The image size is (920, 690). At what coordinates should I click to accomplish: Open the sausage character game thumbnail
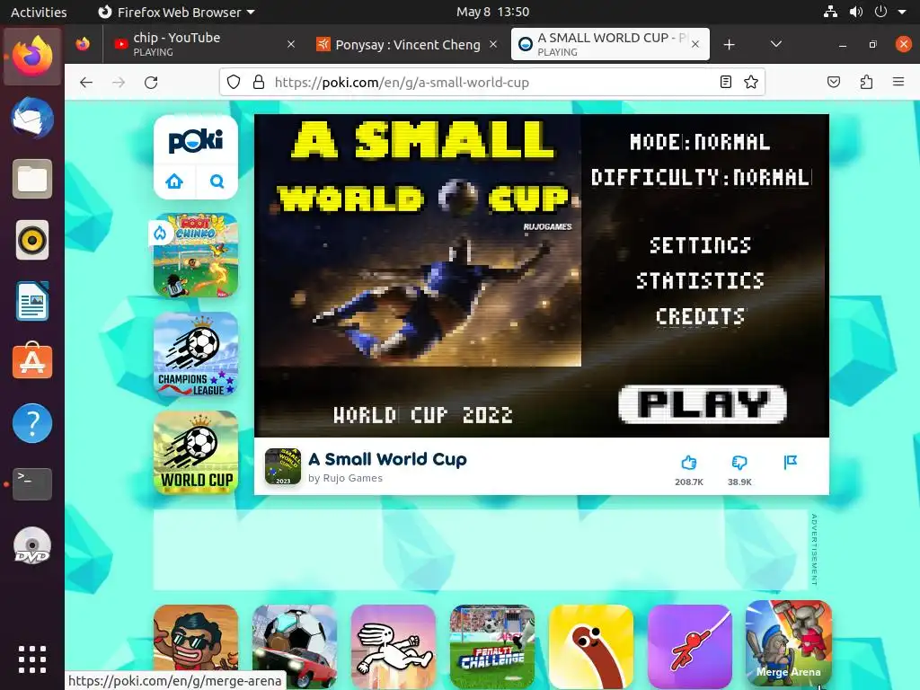coord(591,647)
